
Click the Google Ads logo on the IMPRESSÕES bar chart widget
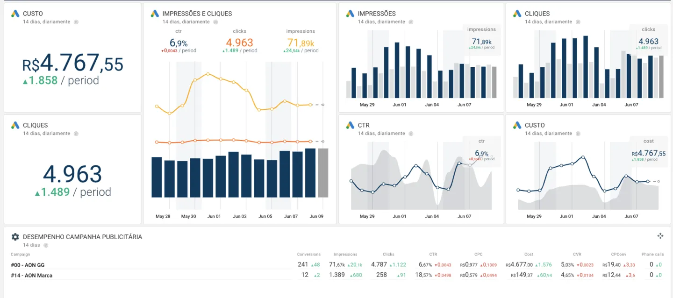click(x=350, y=14)
